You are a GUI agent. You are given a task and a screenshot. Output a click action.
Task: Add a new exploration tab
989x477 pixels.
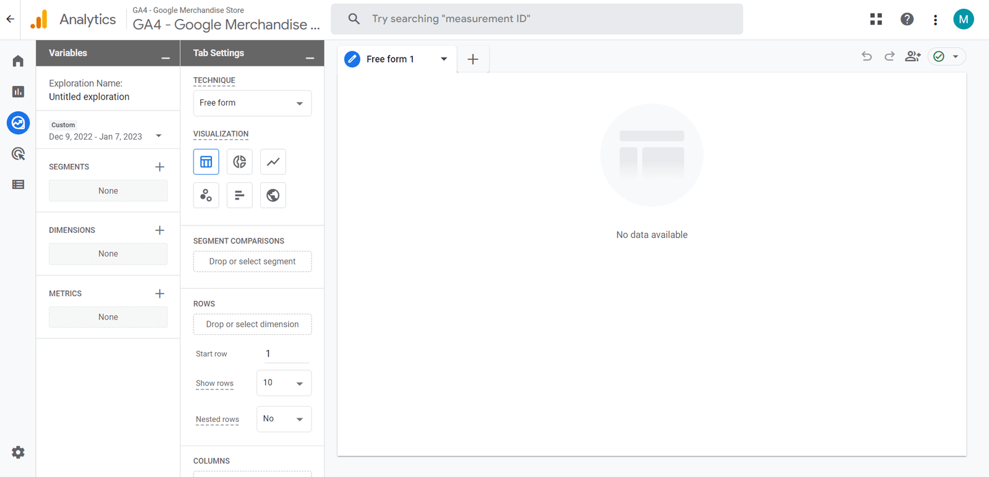click(473, 59)
